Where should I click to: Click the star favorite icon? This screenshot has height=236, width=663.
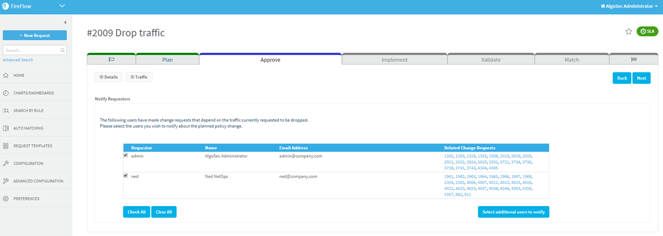pos(629,32)
